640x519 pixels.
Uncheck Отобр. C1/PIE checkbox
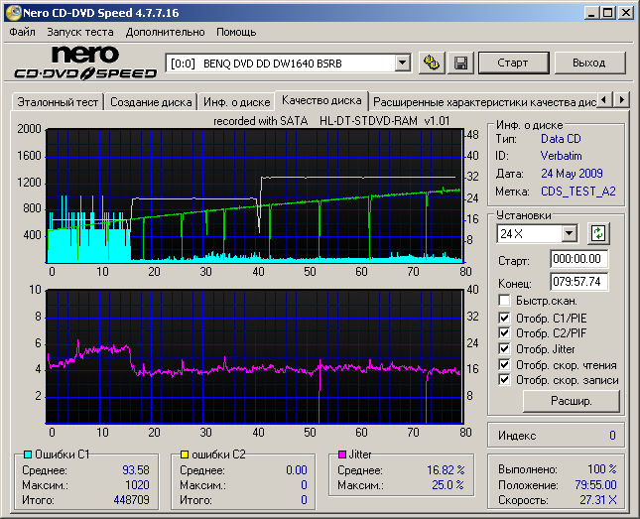[x=504, y=318]
